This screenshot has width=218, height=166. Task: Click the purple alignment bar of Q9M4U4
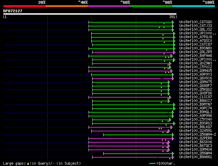pyautogui.click(x=128, y=150)
